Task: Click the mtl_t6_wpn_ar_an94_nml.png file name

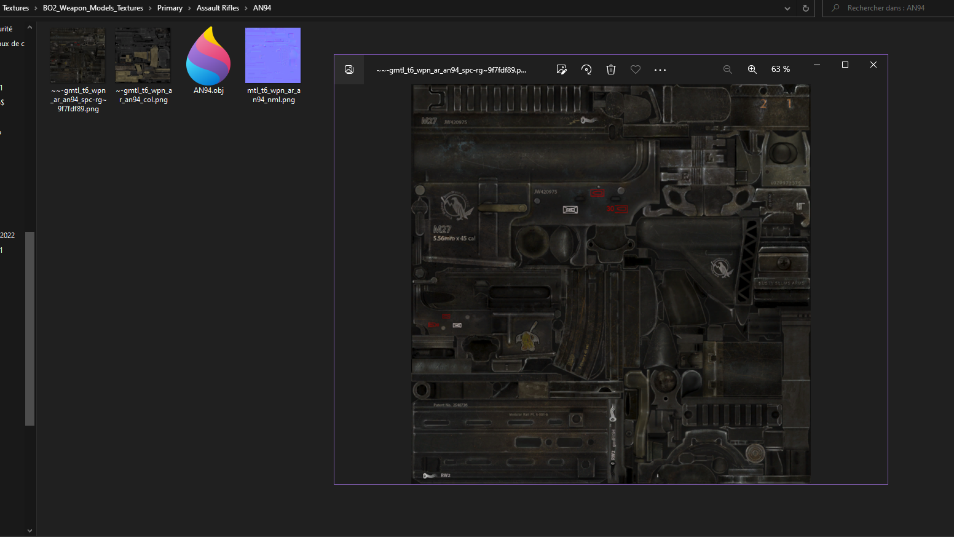Action: pyautogui.click(x=274, y=95)
